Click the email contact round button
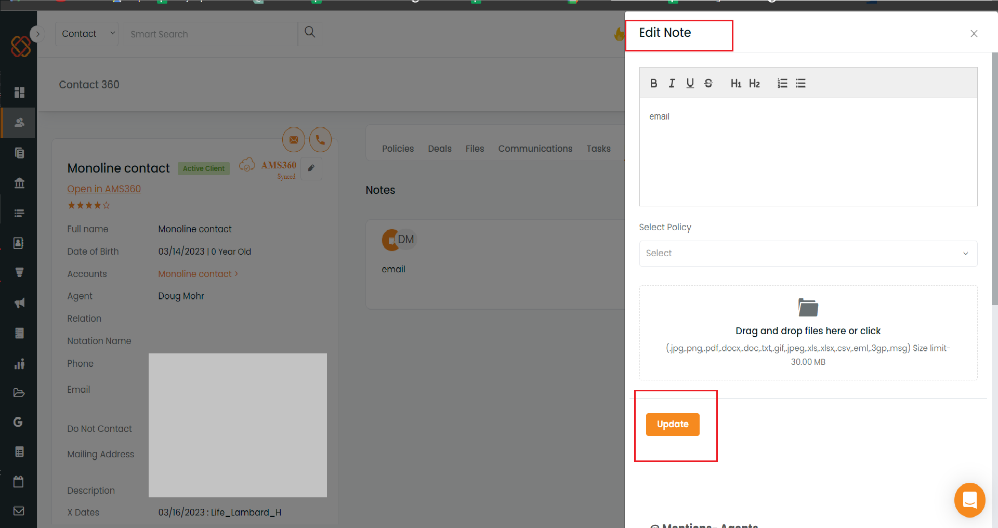 294,140
